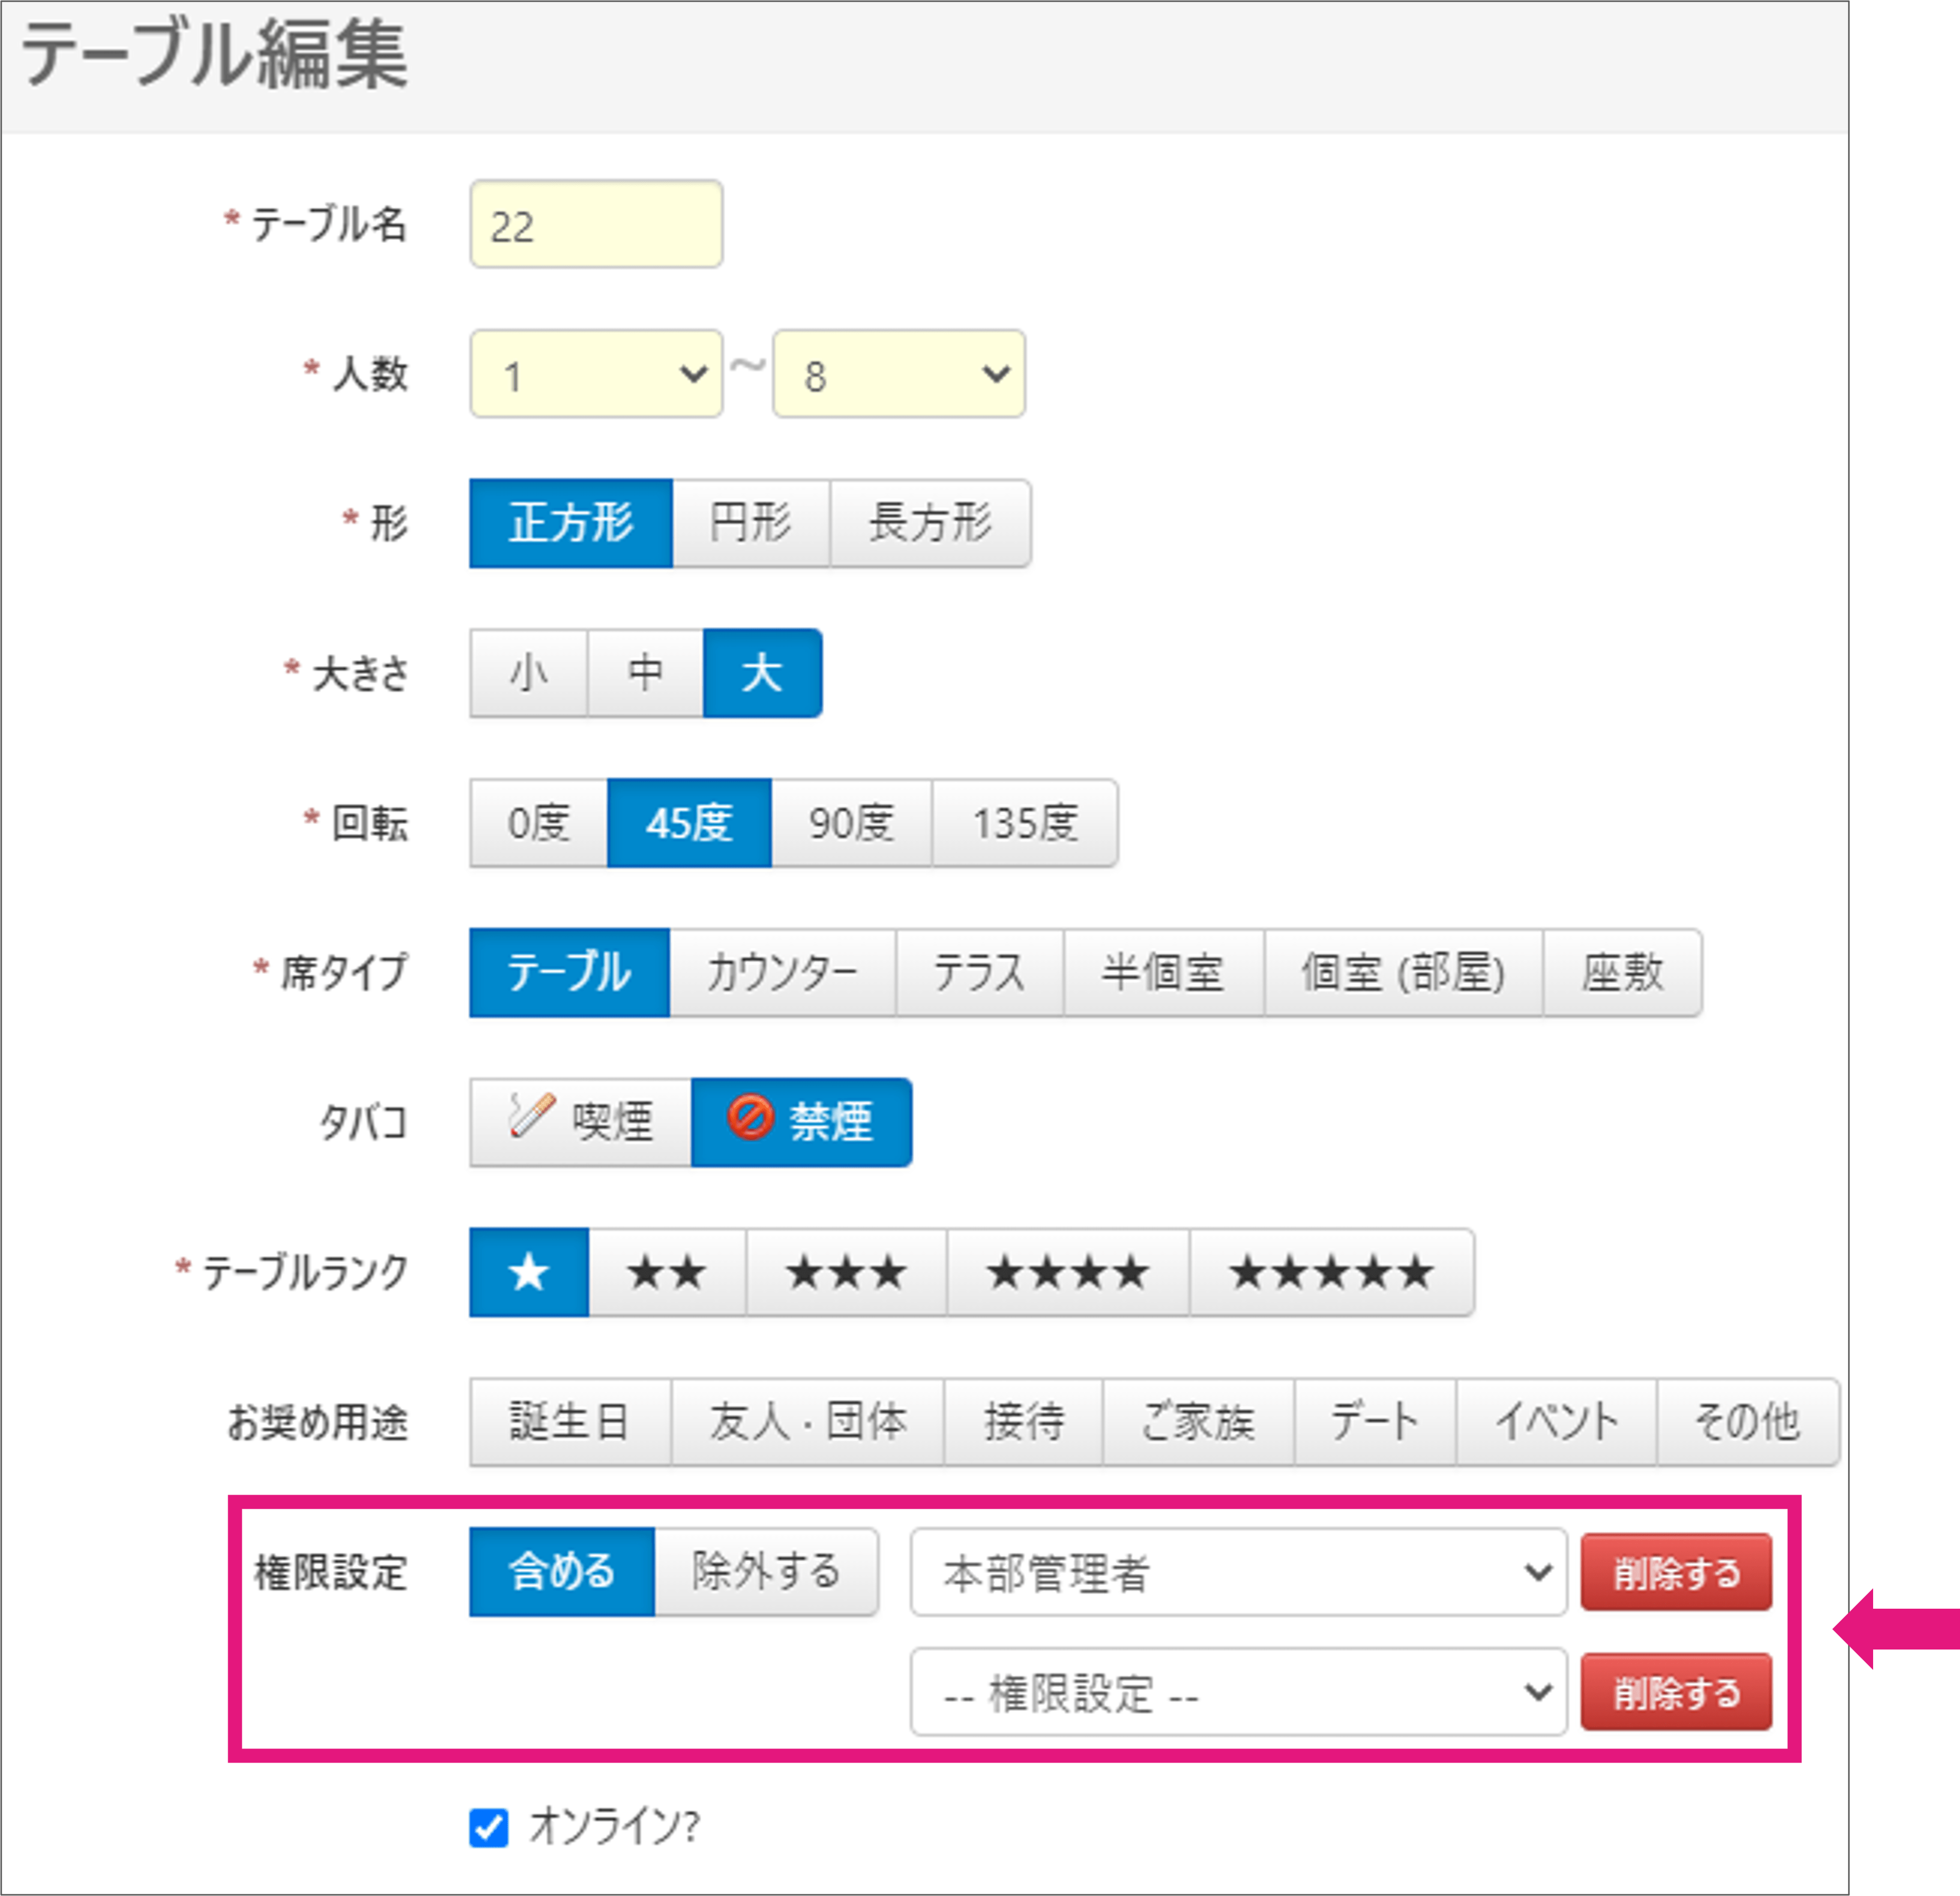Open the -- 権限設定 -- dropdown
The height and width of the screenshot is (1896, 1960).
pos(1239,1692)
